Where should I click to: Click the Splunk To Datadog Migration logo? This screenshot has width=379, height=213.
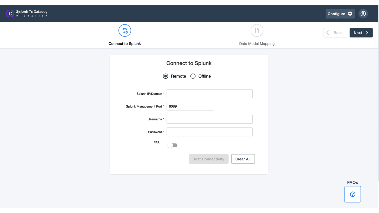(x=27, y=13)
